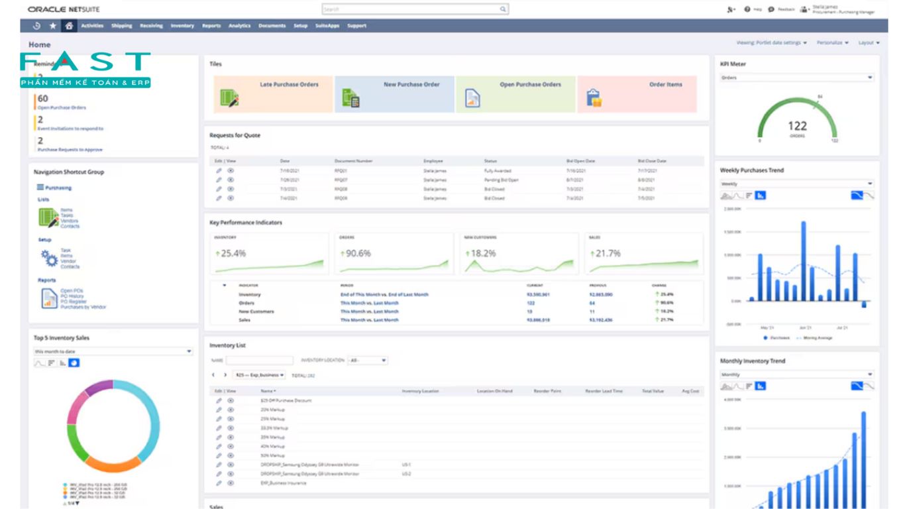Viewport: 905px width, 509px height.
Task: Open the Recent Records history icon
Action: 36,26
